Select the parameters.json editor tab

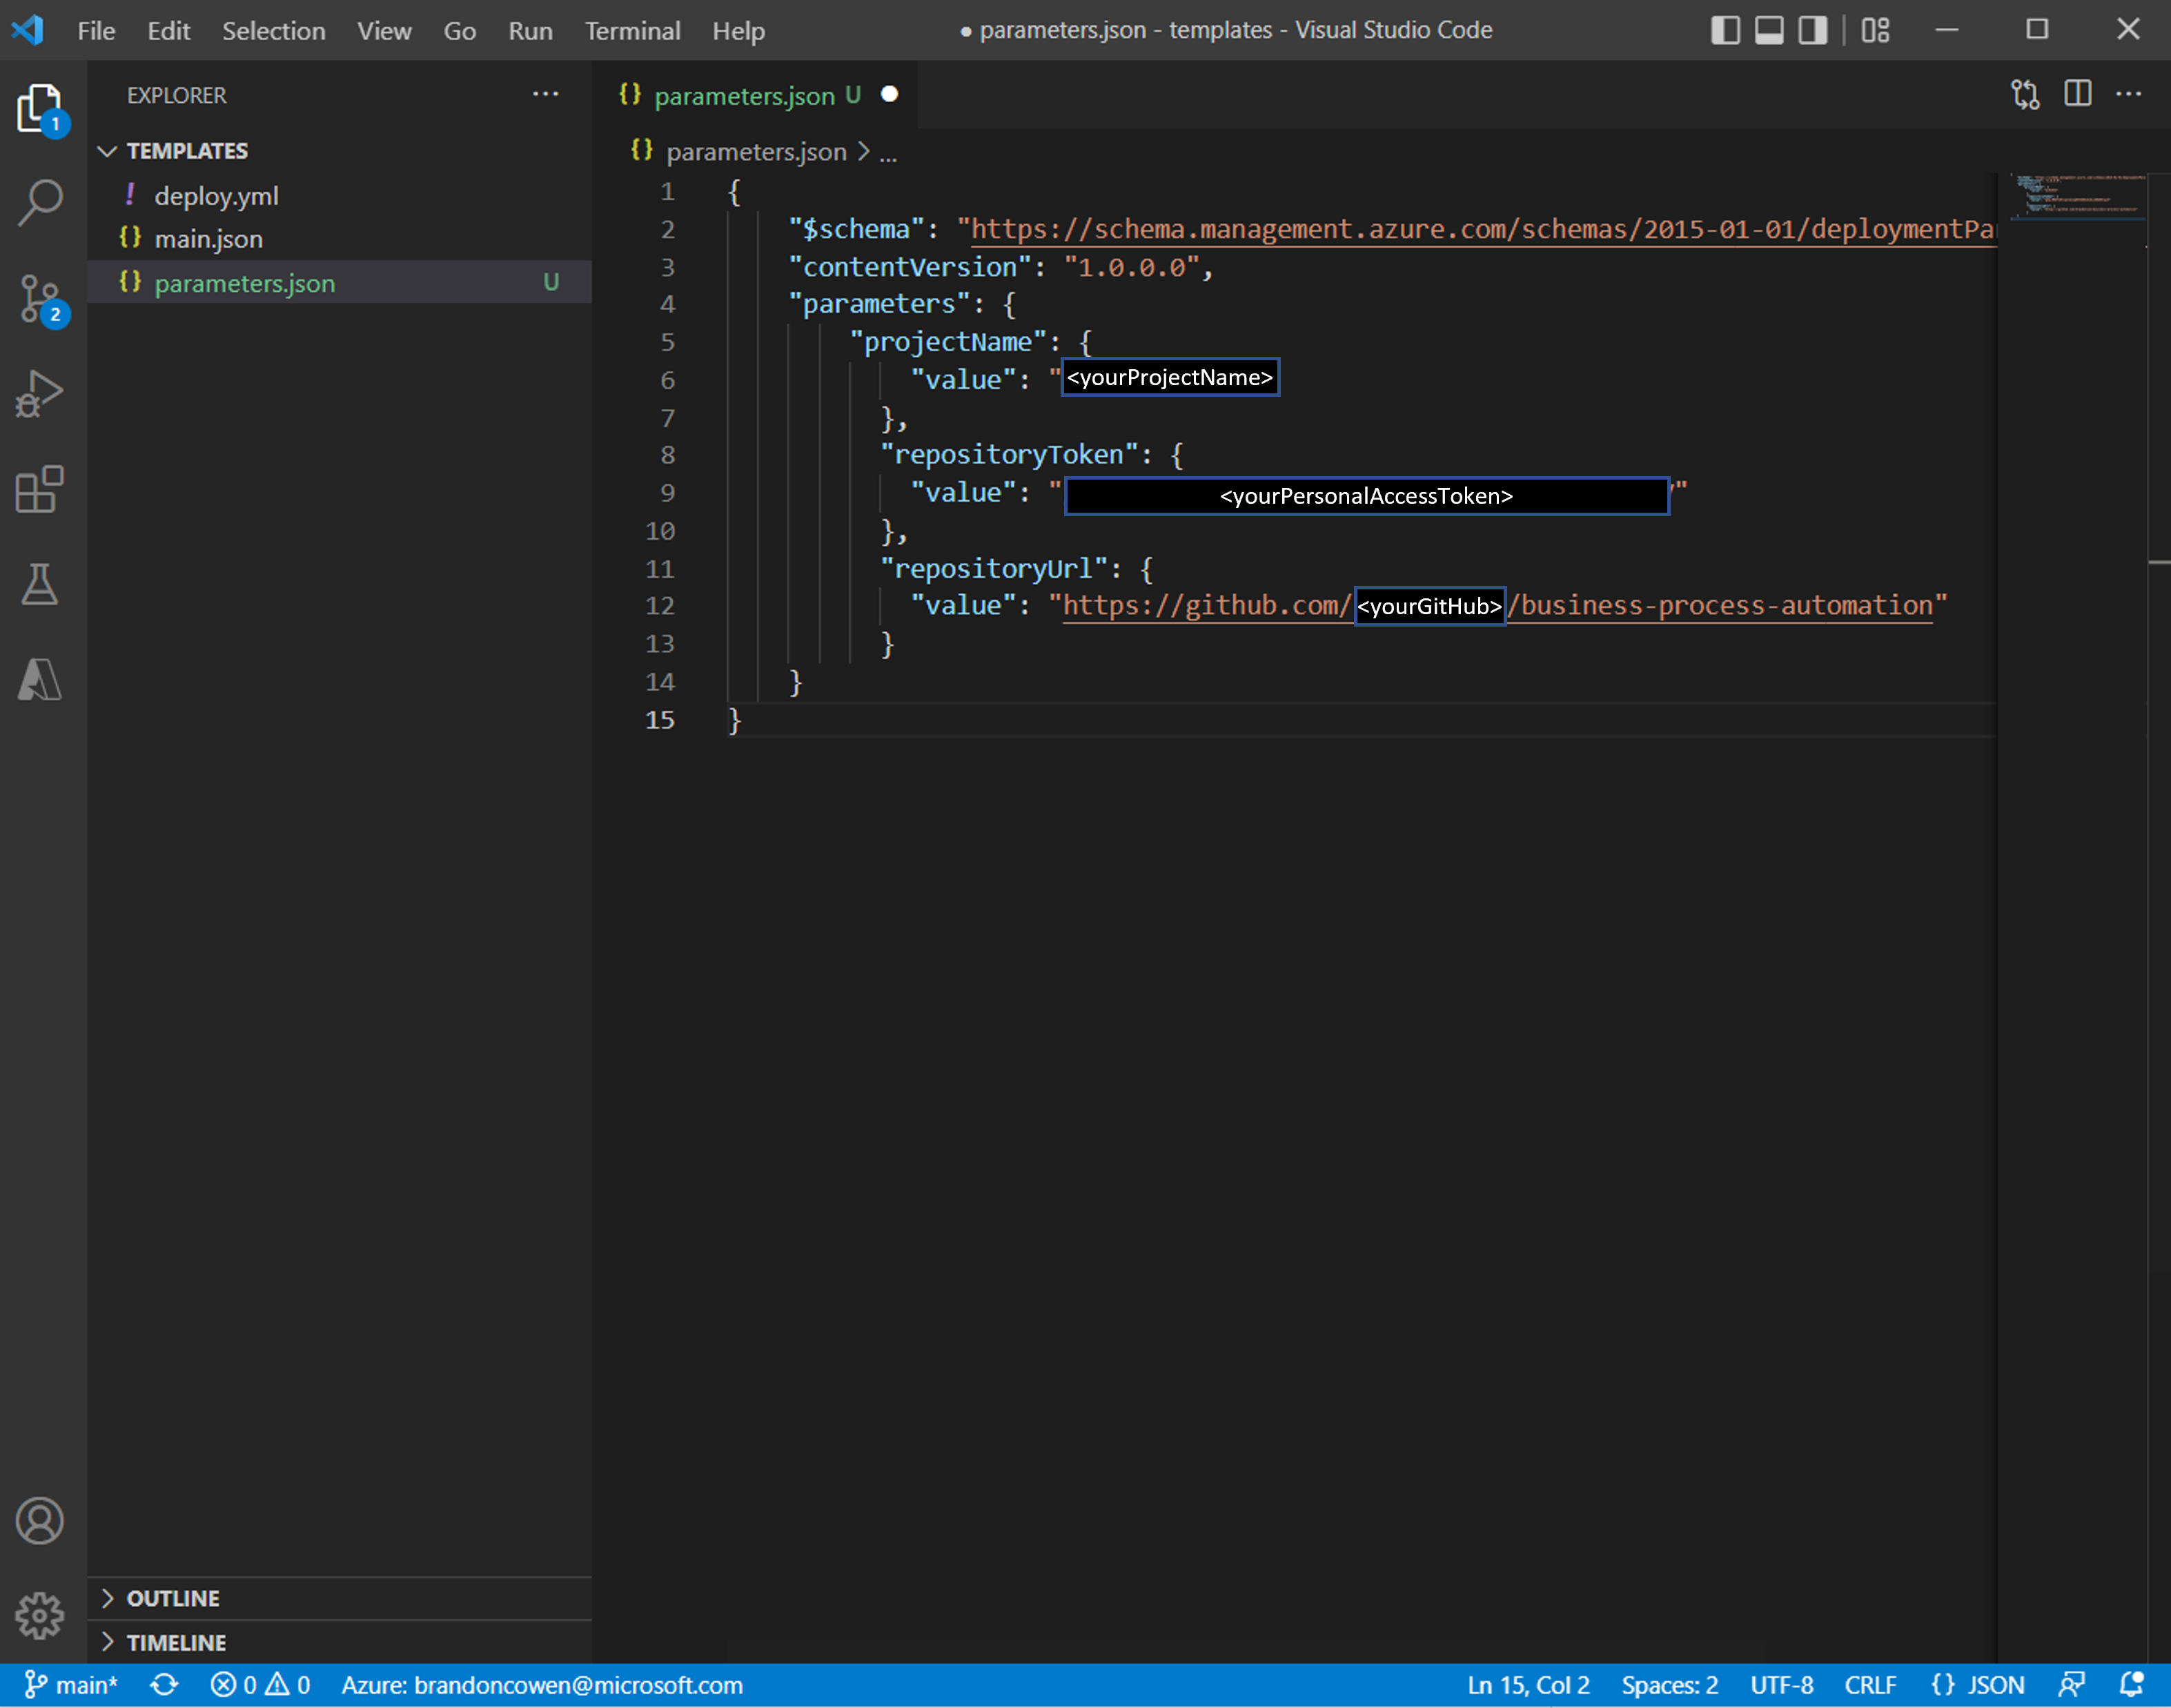(743, 96)
